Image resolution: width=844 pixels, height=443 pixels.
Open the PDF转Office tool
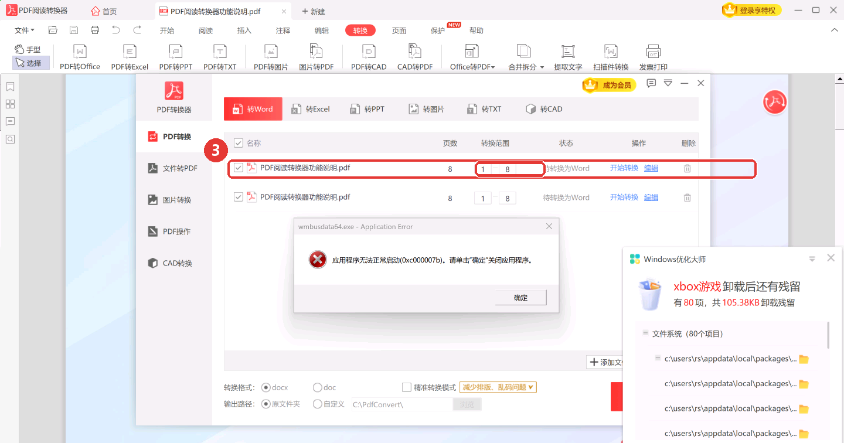coord(80,57)
